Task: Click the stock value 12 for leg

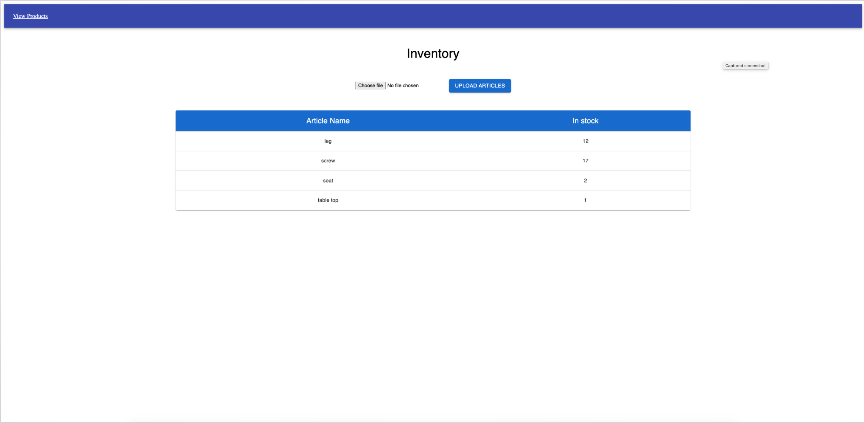Action: pyautogui.click(x=585, y=141)
